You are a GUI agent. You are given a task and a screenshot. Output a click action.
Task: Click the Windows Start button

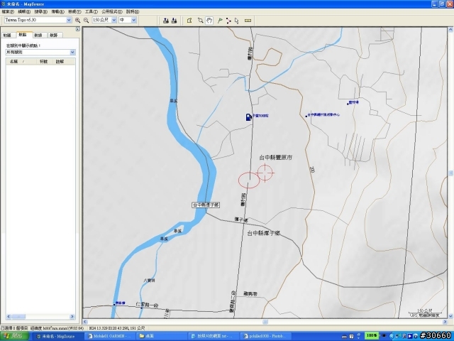click(14, 336)
